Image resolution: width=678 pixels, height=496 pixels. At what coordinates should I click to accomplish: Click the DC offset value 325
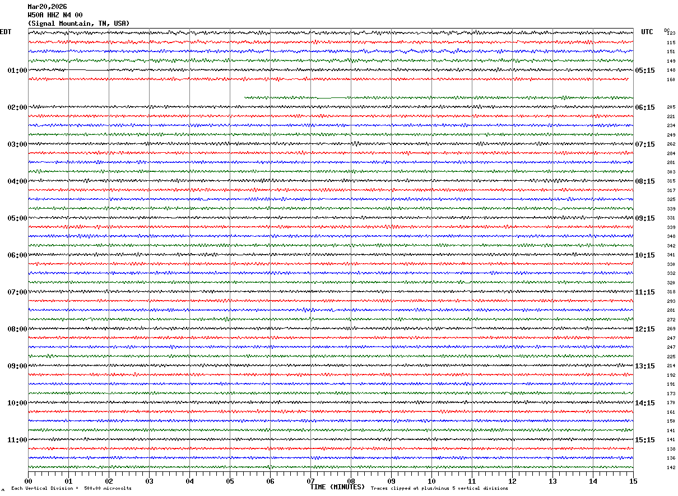671,199
